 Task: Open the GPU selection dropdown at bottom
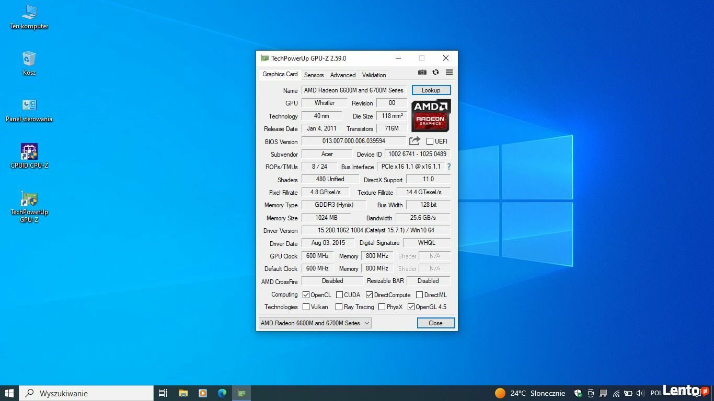315,323
